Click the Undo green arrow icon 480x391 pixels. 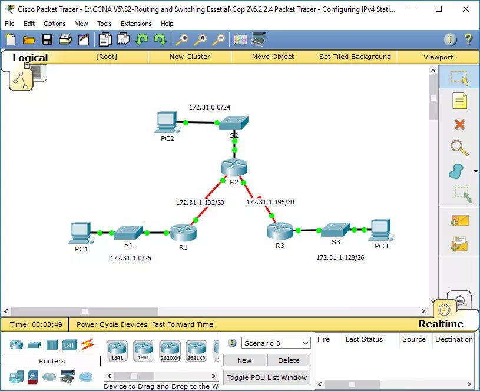pyautogui.click(x=142, y=40)
